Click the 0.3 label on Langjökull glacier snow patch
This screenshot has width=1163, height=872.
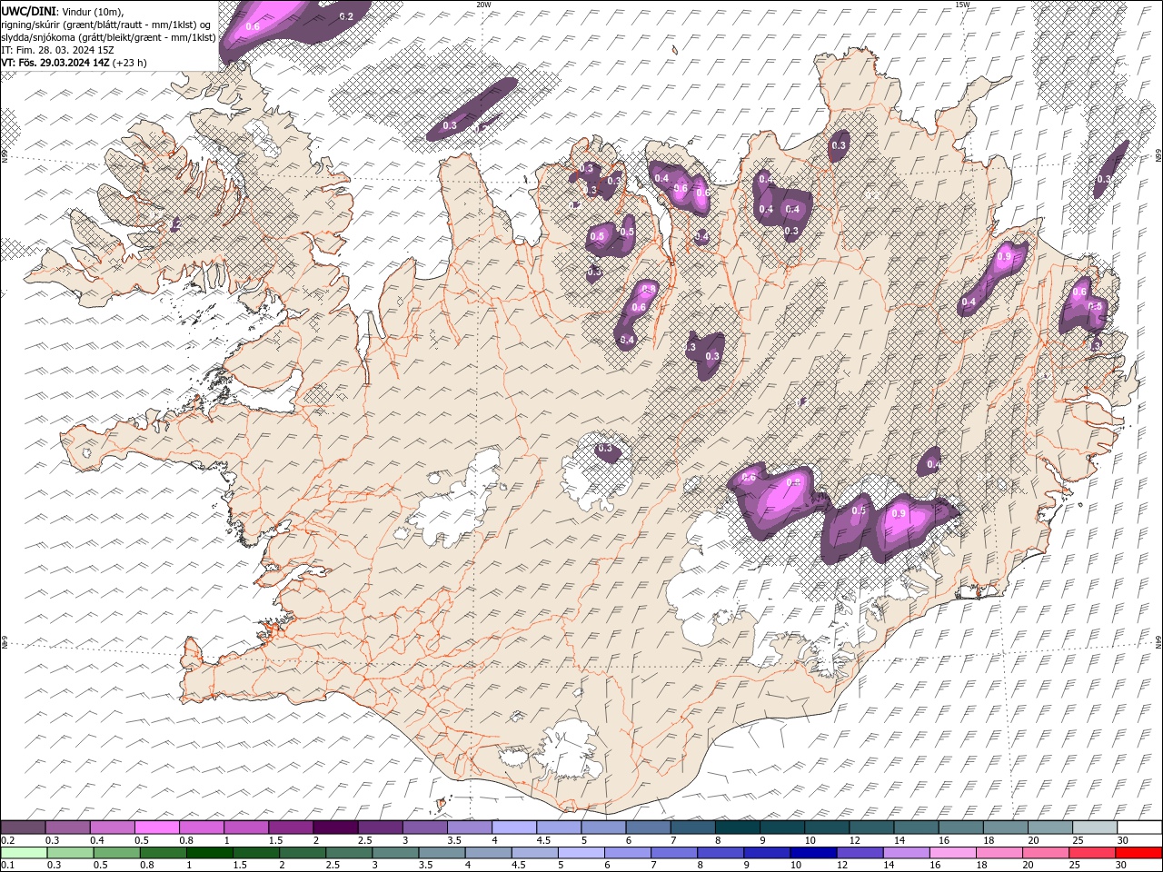604,449
